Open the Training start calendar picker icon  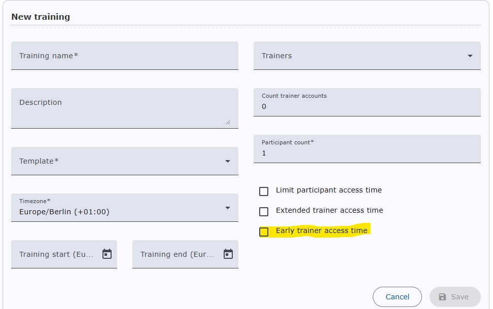[107, 254]
